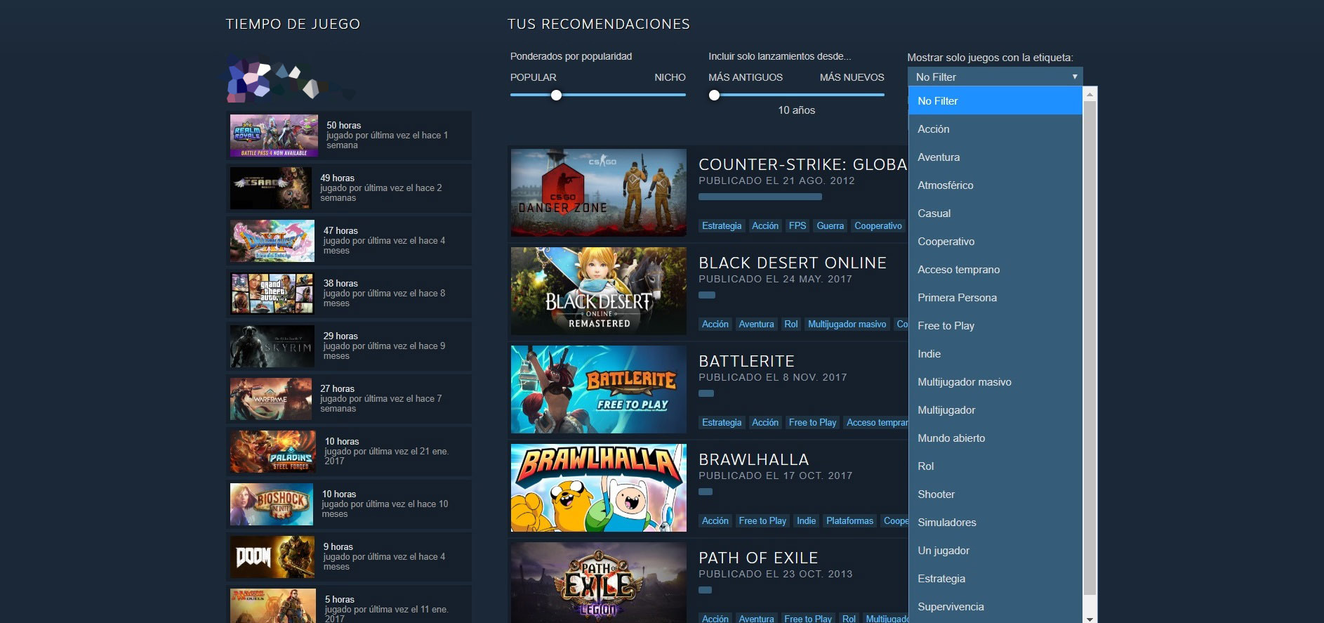The width and height of the screenshot is (1324, 623).
Task: Select Primera Persona in the filter list
Action: pos(995,297)
